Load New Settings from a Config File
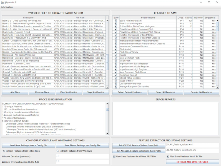 [29, 145]
